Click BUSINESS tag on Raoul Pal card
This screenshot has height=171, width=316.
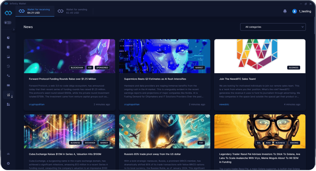tap(280, 143)
